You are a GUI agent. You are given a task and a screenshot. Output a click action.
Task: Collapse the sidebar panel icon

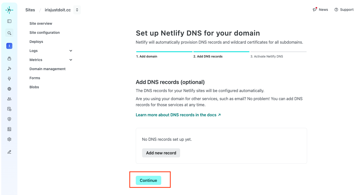pyautogui.click(x=9, y=21)
